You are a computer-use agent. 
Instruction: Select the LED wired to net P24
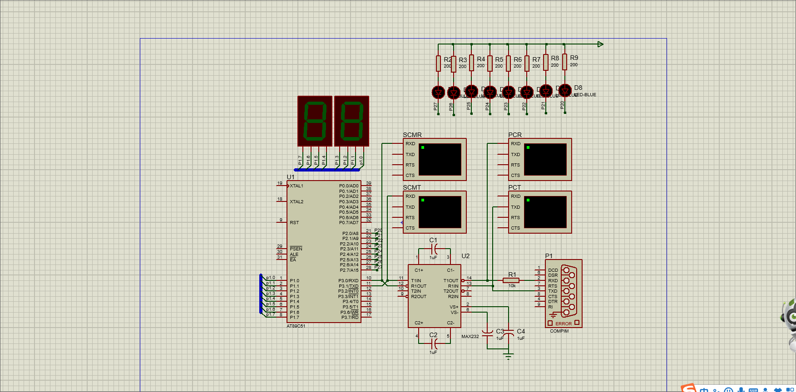[490, 93]
